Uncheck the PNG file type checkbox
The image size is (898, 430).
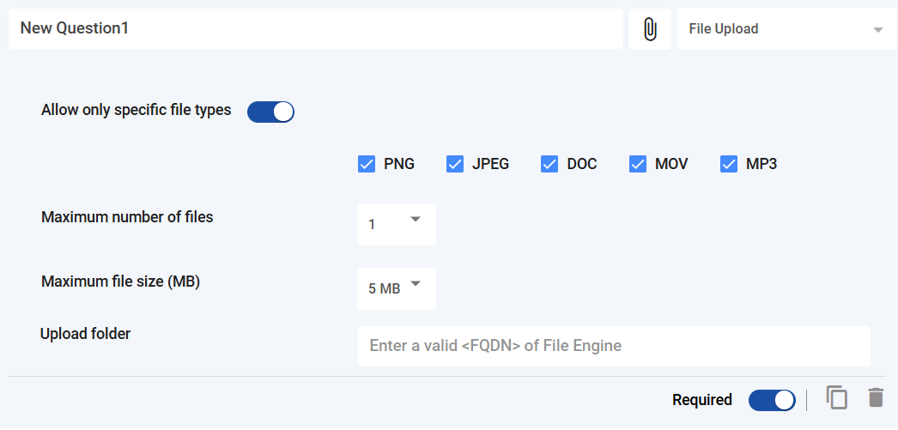(367, 164)
